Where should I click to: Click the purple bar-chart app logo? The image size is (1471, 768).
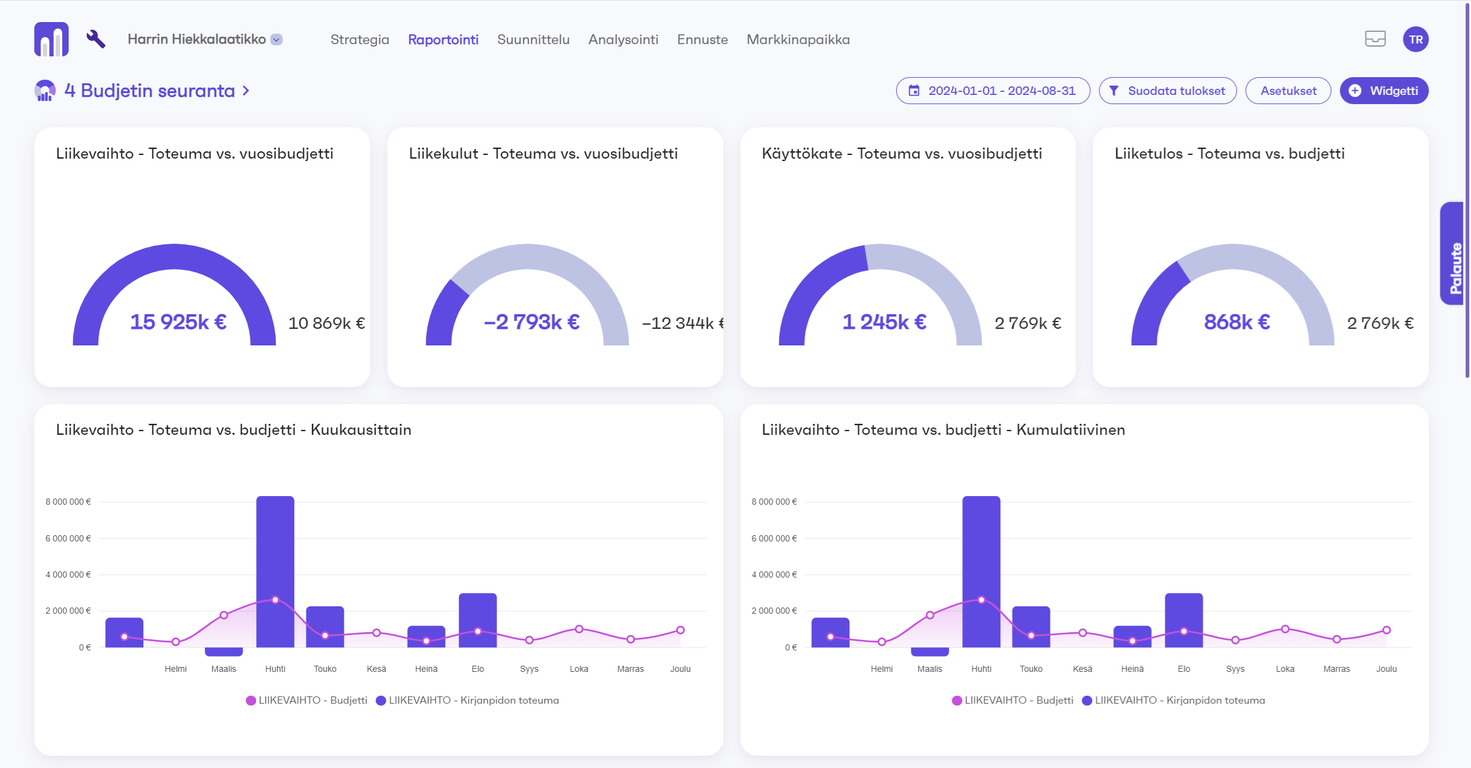(x=51, y=39)
